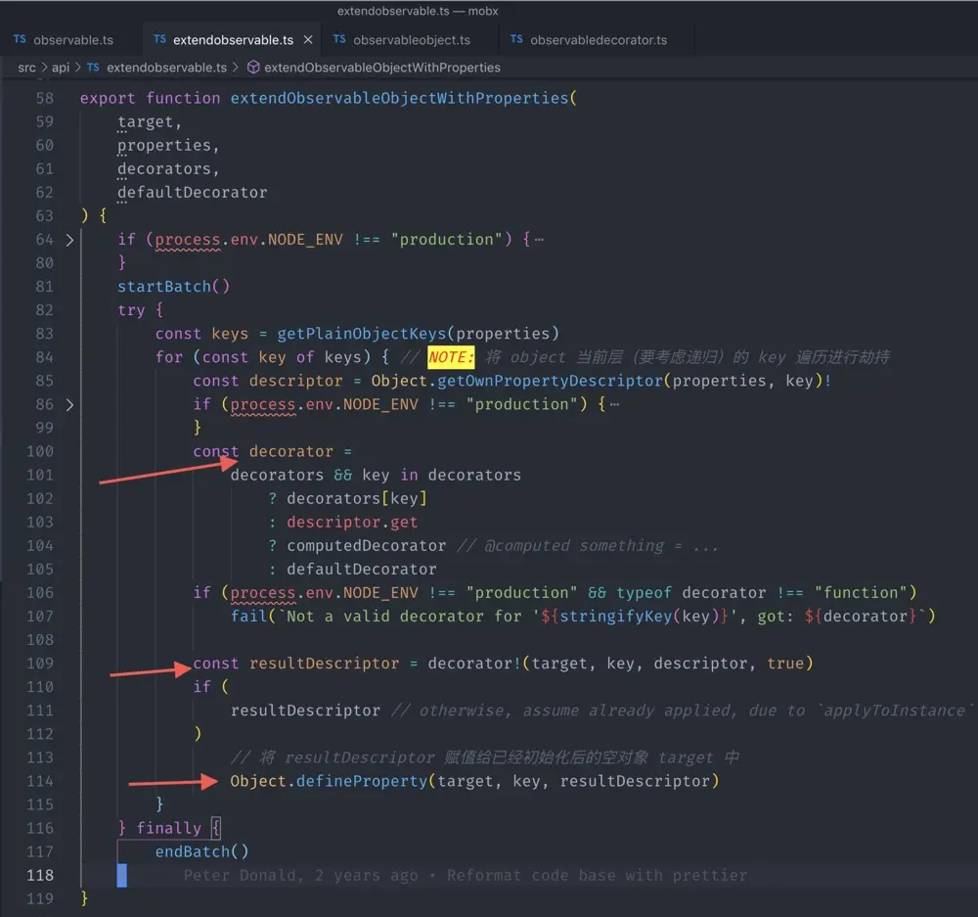Expand the folded region at line 86

tap(68, 404)
